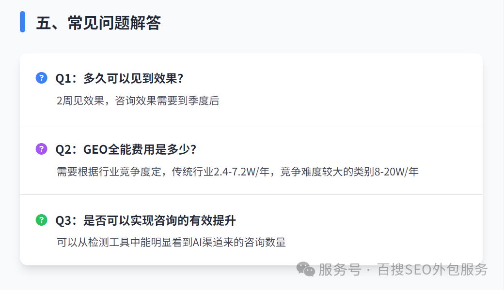Viewport: 504px width, 290px height.
Task: Click the Q3 answer about AI渠道来的咨询数量
Action: [237, 242]
